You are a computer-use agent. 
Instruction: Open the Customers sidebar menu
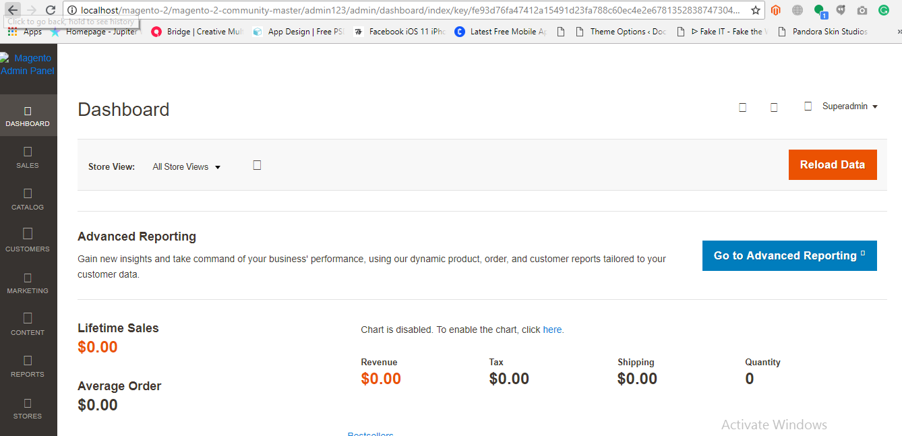click(28, 241)
